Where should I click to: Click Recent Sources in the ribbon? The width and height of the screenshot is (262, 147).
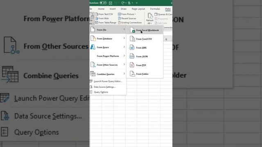coord(127,18)
